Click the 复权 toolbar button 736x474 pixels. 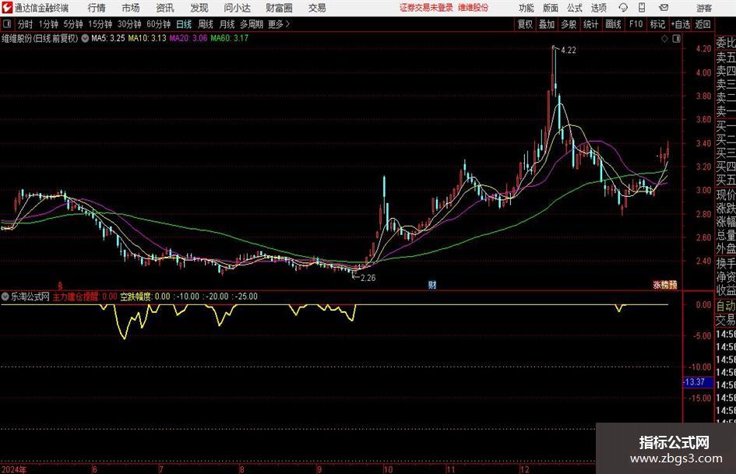(525, 24)
